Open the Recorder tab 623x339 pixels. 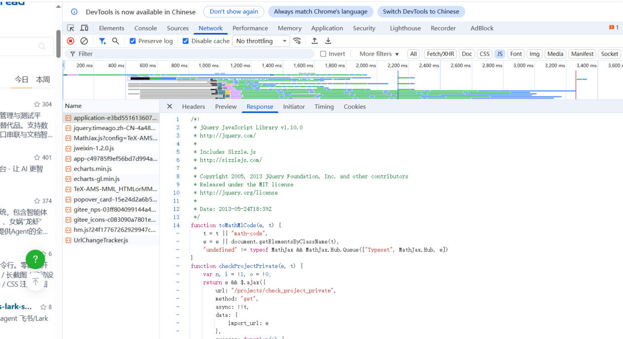pos(443,28)
